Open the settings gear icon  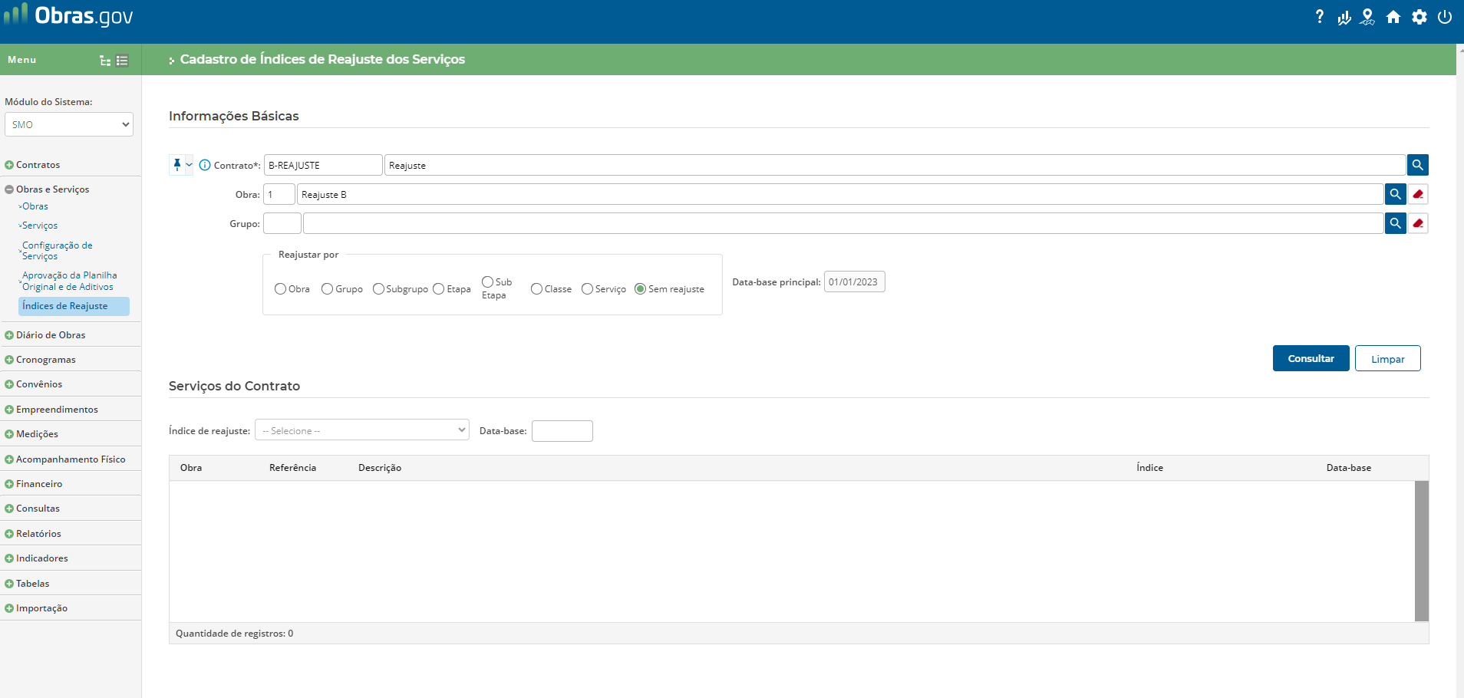pos(1419,17)
